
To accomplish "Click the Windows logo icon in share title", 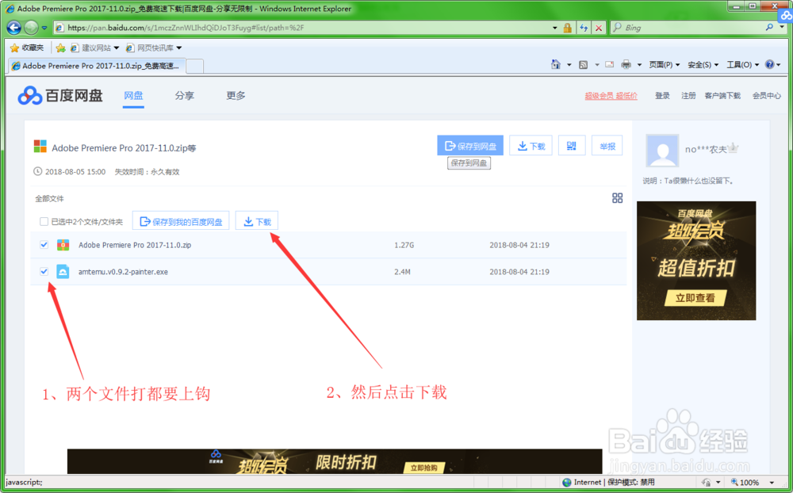I will point(40,147).
